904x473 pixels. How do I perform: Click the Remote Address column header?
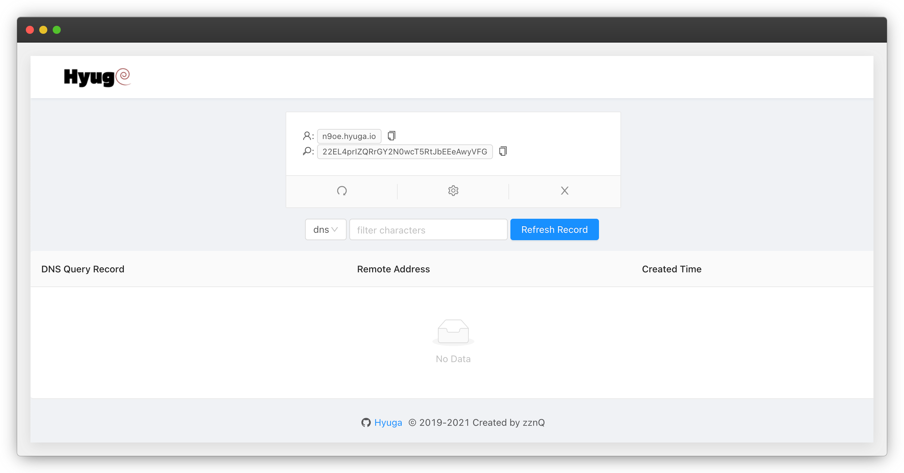tap(393, 269)
